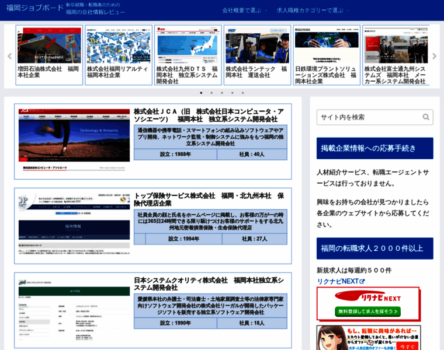Click 掲載企業情報への応募手続き heading

tap(374, 148)
